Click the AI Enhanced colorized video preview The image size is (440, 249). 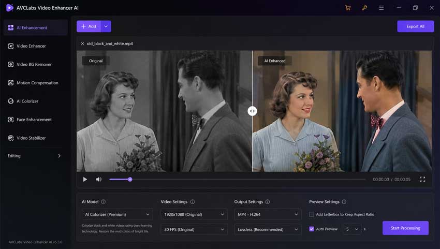click(x=342, y=111)
